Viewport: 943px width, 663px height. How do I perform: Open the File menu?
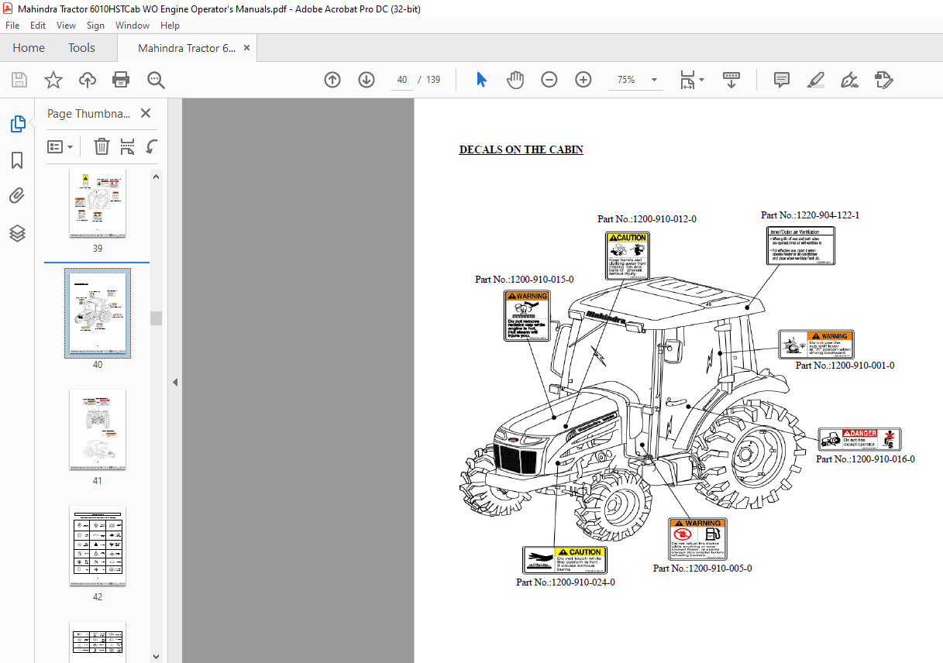tap(12, 26)
